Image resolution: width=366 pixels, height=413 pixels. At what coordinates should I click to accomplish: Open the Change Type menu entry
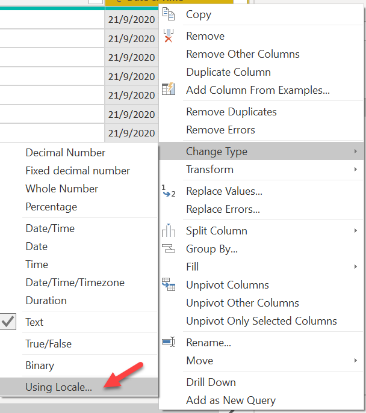pos(261,151)
